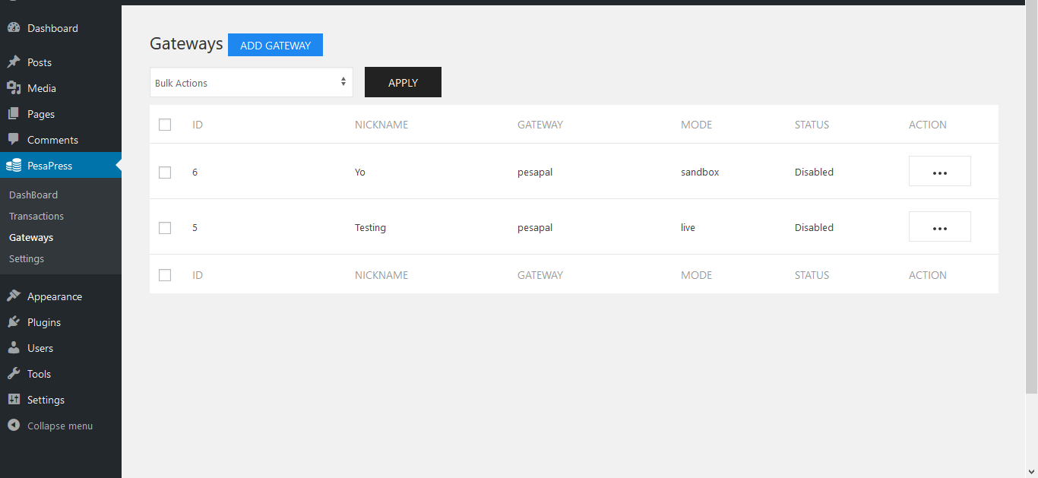Click the ID column header at top
The image size is (1038, 478).
click(x=198, y=125)
